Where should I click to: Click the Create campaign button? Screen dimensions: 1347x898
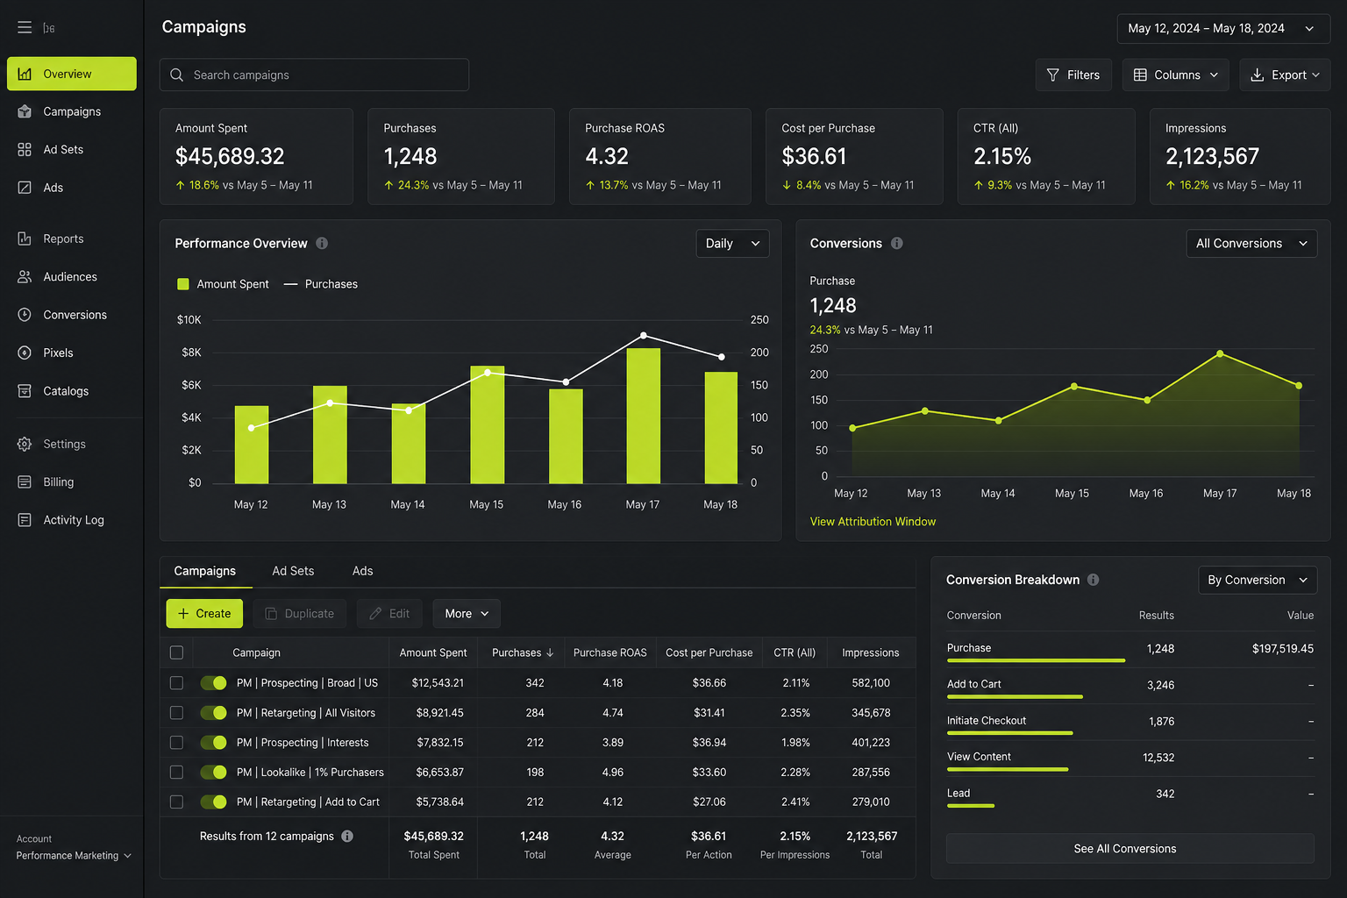pyautogui.click(x=204, y=614)
